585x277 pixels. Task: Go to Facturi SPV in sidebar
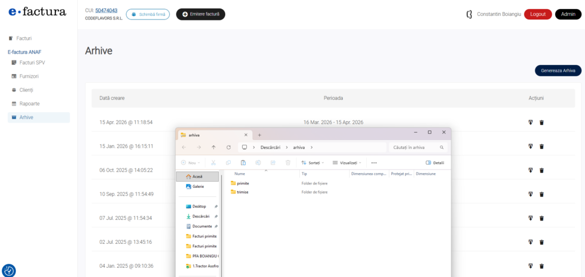coord(32,62)
